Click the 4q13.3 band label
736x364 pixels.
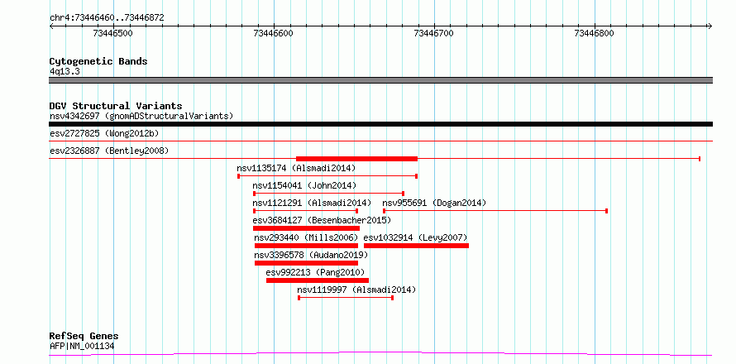coord(65,71)
